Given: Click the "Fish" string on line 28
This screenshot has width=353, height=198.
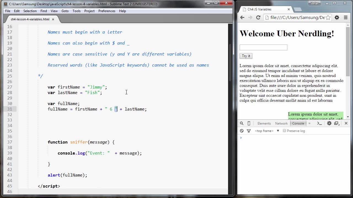Looking at the screenshot, I should pyautogui.click(x=92, y=93).
